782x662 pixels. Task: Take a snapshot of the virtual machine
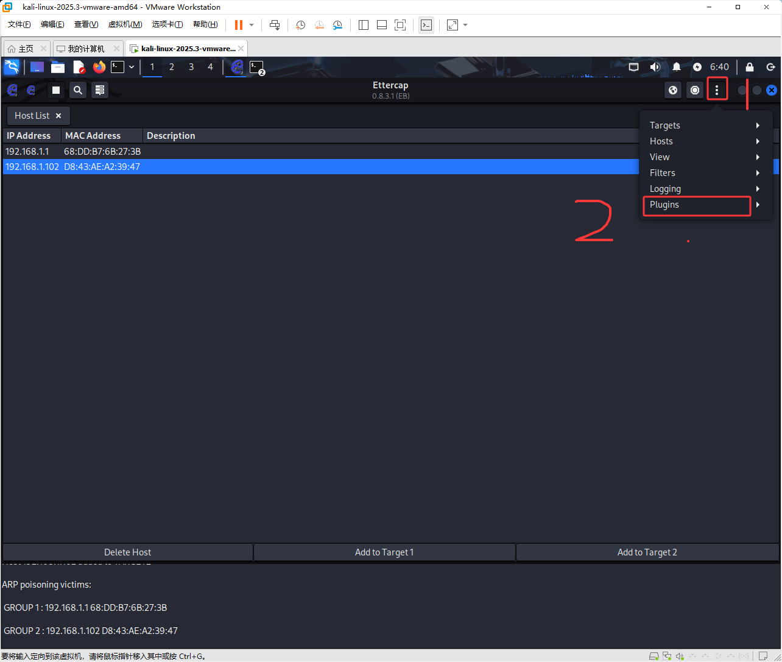click(301, 25)
